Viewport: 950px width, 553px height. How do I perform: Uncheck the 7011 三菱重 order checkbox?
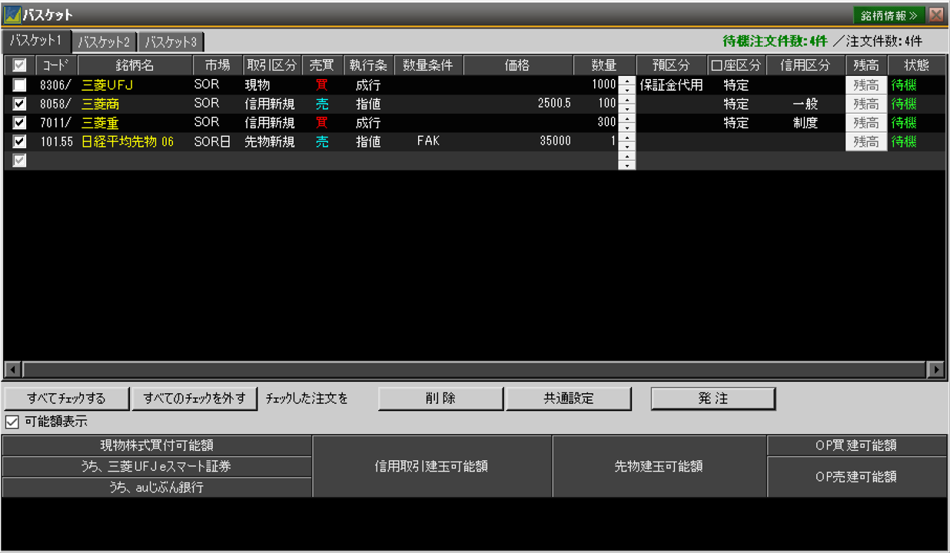tap(19, 123)
